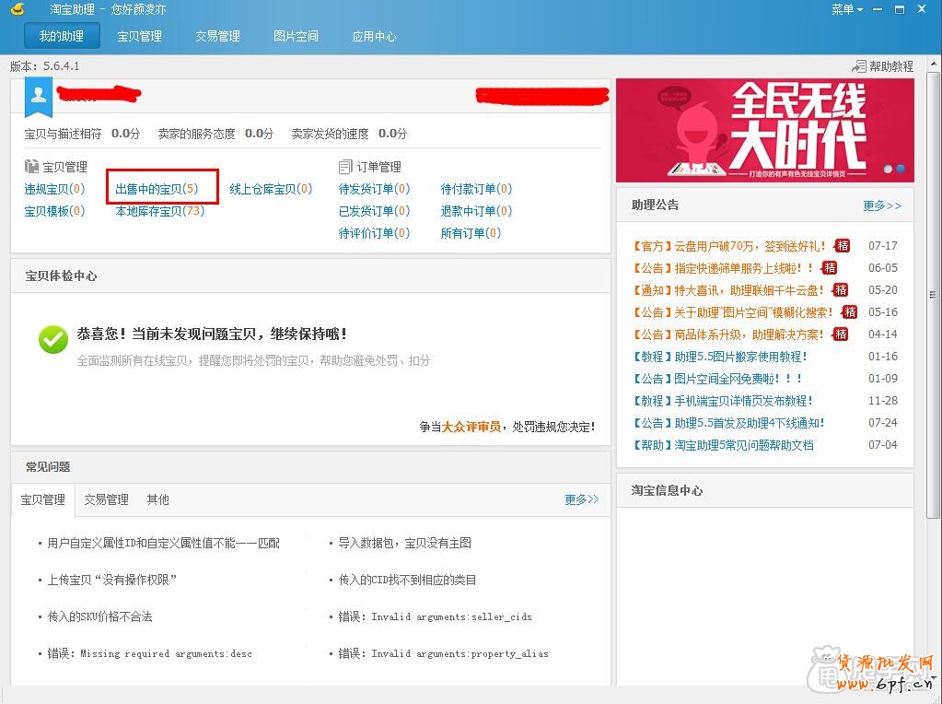Screen dimensions: 942x704
Task: Click 06-05 date in announcements list
Action: (x=882, y=268)
